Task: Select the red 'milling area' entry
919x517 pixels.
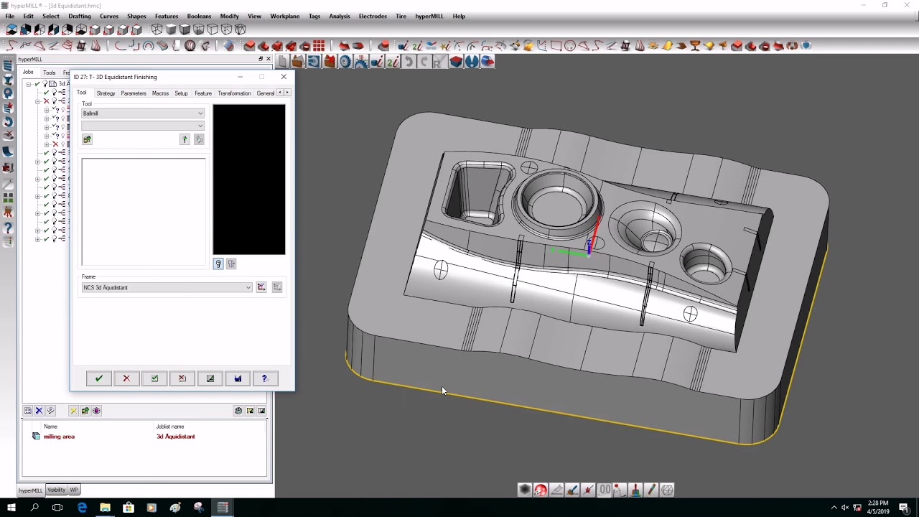Action: [x=59, y=437]
